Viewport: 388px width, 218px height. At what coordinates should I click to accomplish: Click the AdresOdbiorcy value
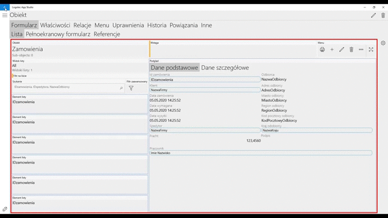coord(273,90)
